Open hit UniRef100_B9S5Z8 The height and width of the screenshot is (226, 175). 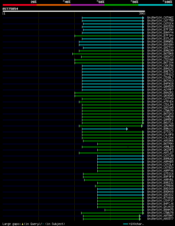[x=160, y=27]
